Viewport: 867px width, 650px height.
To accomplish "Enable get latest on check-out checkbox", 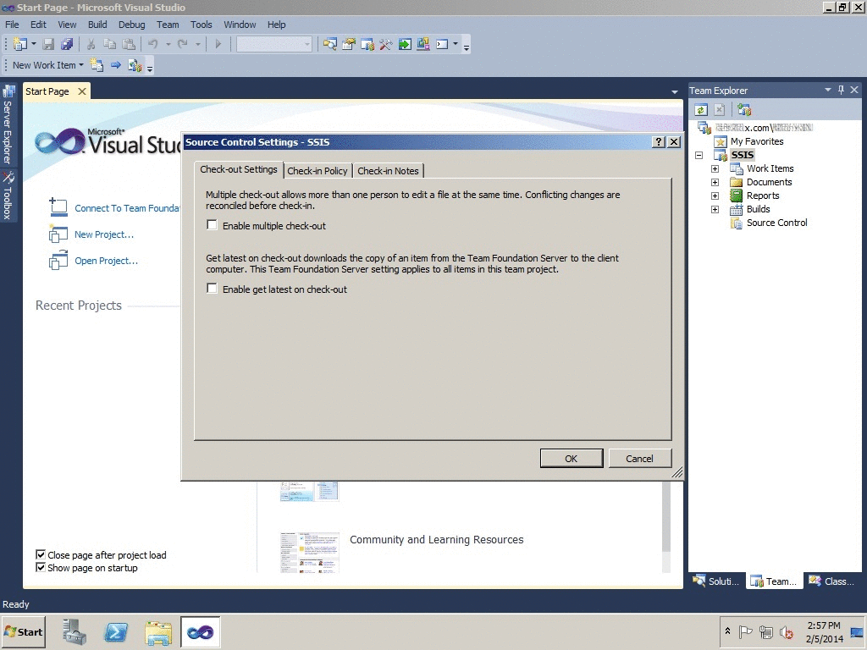I will point(212,289).
